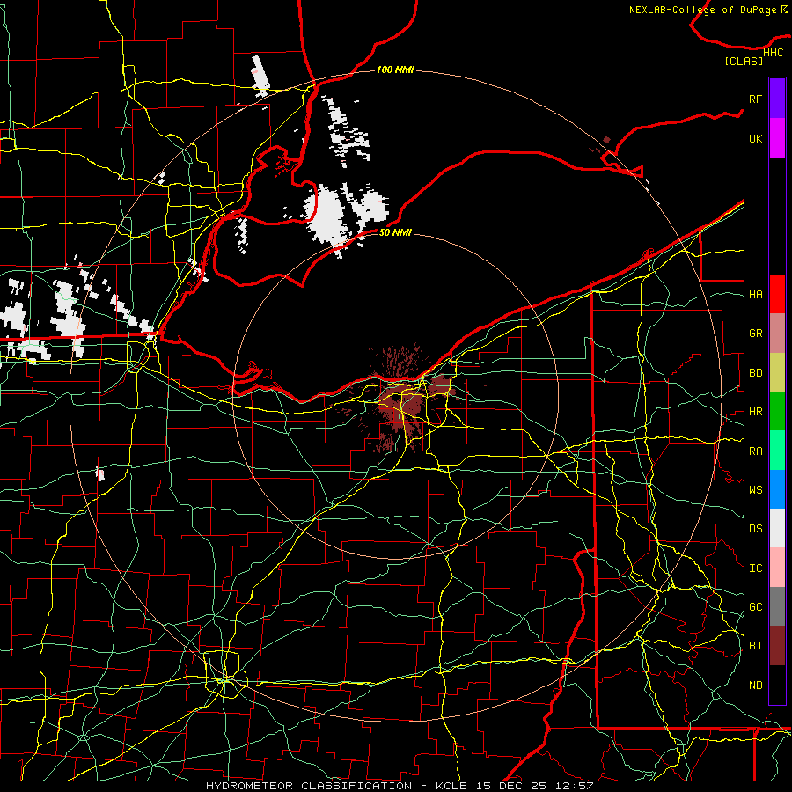792x792 pixels.
Task: Click the "HYDROMETEOR CLASSIFICATION" title text
Action: pyautogui.click(x=309, y=786)
